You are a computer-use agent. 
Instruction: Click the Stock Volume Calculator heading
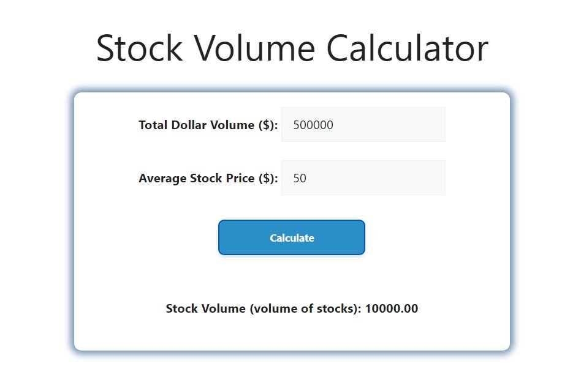coord(291,48)
